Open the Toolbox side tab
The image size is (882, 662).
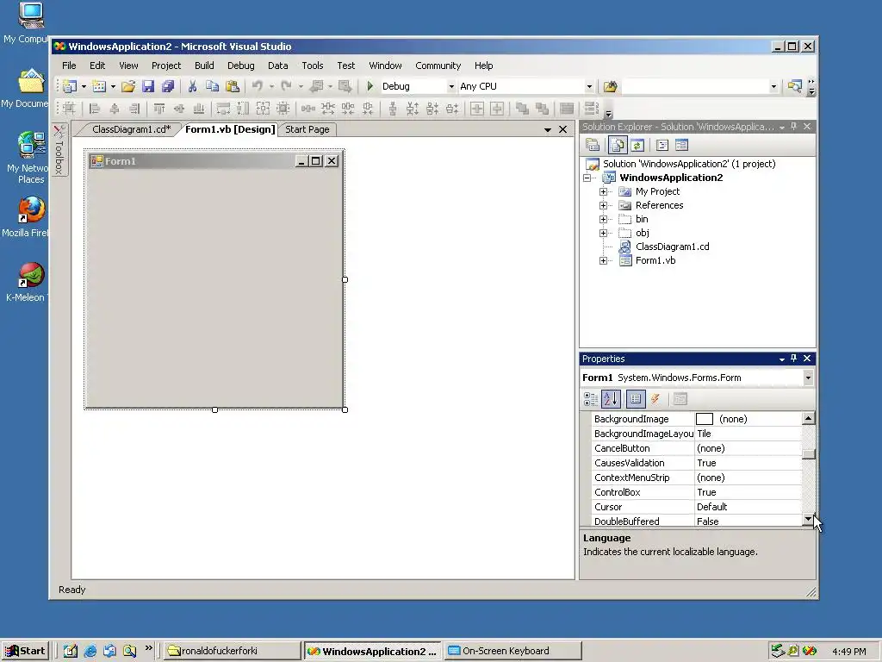pos(59,150)
